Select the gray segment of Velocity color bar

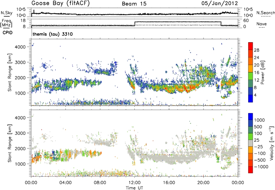click(x=251, y=143)
